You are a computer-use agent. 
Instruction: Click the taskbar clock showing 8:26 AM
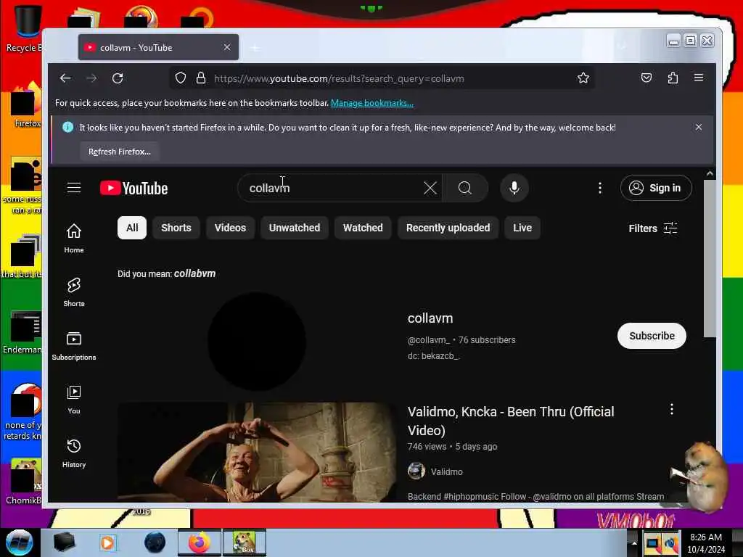(x=706, y=542)
